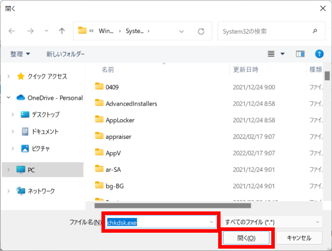Viewport: 332px width, 251px height.
Task: Open the view options dropdown arrow
Action: 282,54
